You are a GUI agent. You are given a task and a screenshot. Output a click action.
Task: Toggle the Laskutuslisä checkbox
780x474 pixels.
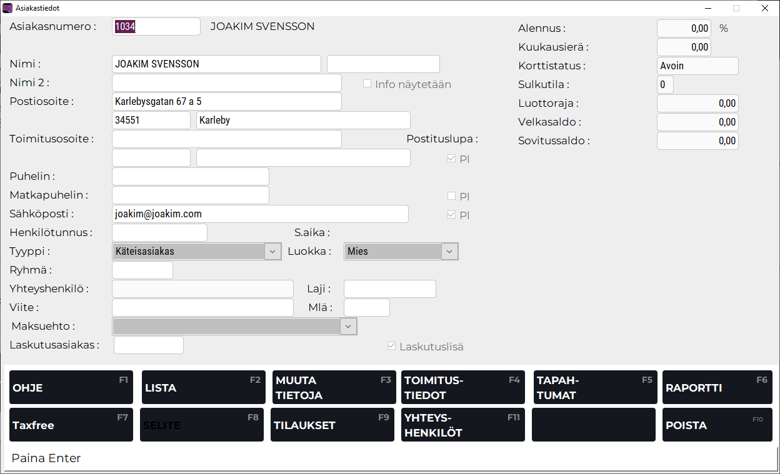click(x=392, y=346)
